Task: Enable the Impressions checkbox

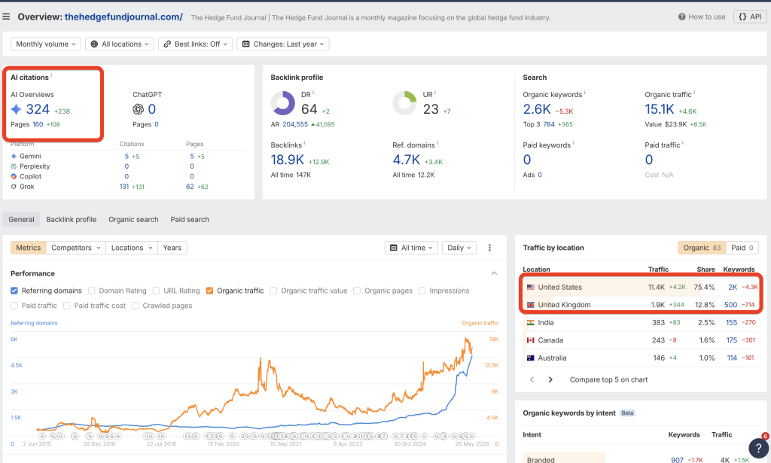Action: pos(422,291)
